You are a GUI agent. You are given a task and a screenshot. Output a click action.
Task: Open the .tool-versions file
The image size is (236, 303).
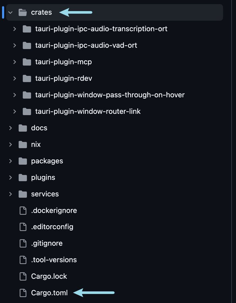(x=54, y=260)
